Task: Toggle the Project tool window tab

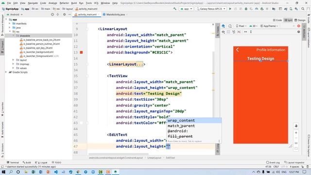Action: [2, 47]
